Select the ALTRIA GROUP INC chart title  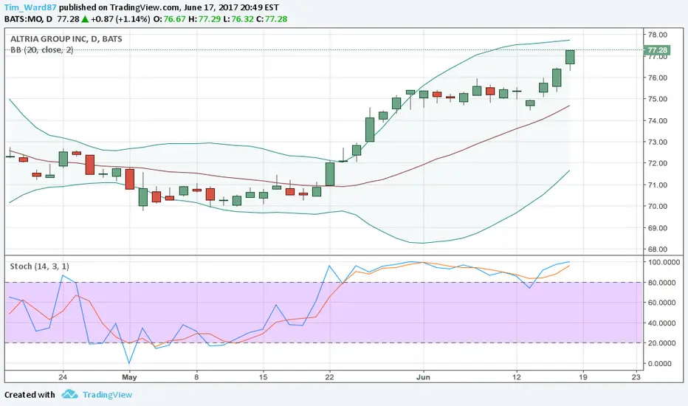pyautogui.click(x=66, y=38)
